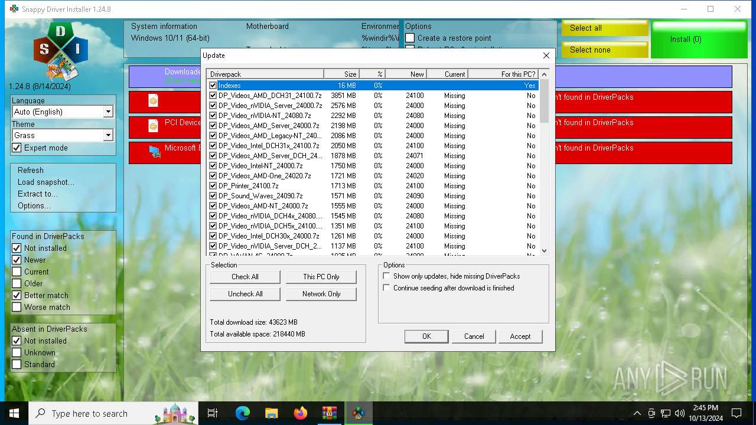Open Microsoft Edge from the taskbar

pyautogui.click(x=243, y=413)
